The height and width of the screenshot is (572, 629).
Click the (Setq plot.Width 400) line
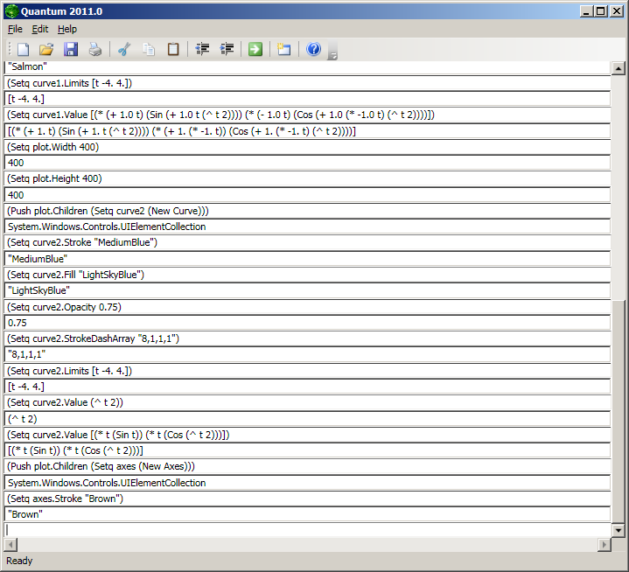pos(307,147)
